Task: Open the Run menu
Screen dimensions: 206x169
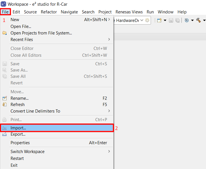Action: pyautogui.click(x=150, y=12)
